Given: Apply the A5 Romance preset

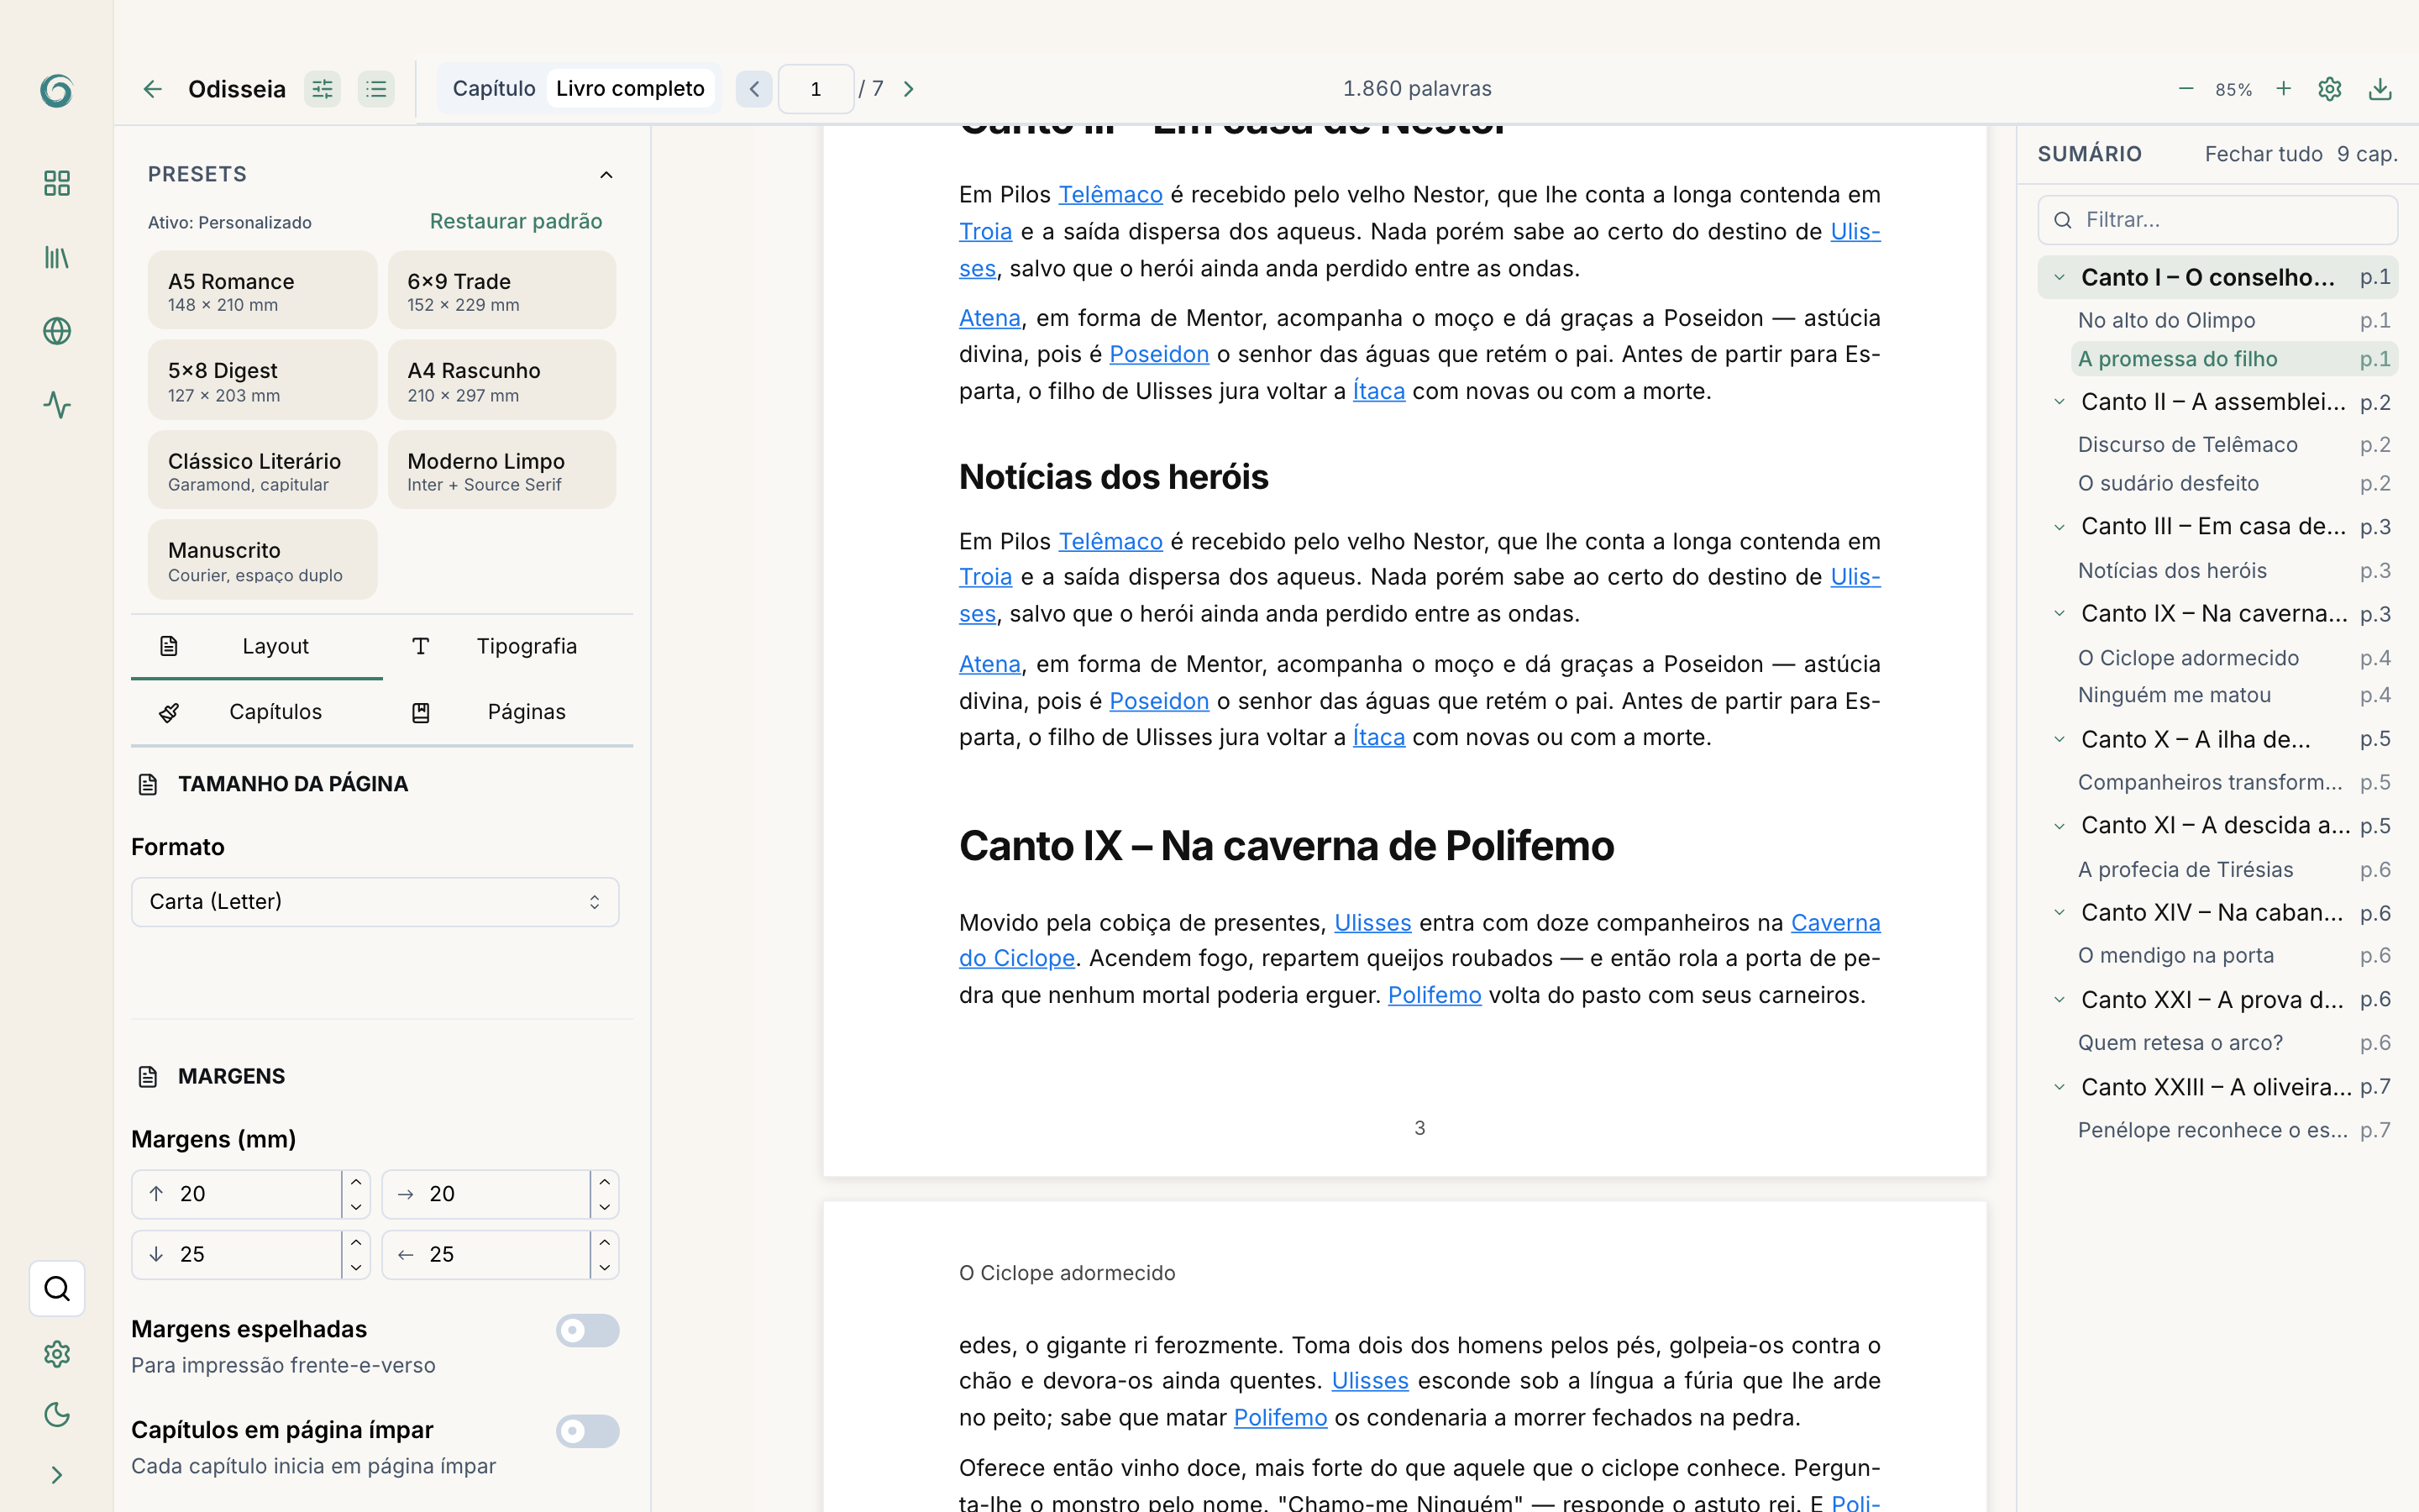Looking at the screenshot, I should click(263, 290).
